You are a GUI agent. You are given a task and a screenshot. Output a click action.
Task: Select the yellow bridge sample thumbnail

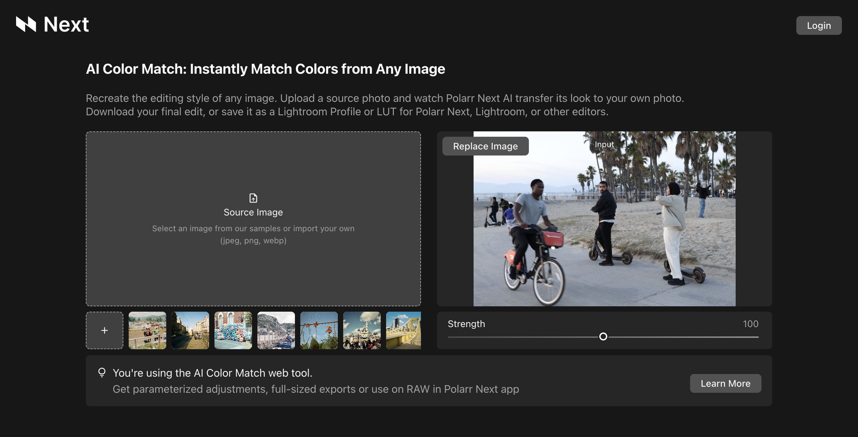click(x=404, y=330)
